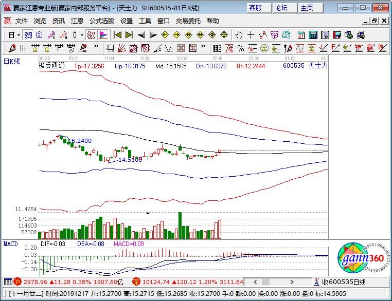392x301 pixels.
Task: Open the calendar 21 icon
Action: click(301, 35)
